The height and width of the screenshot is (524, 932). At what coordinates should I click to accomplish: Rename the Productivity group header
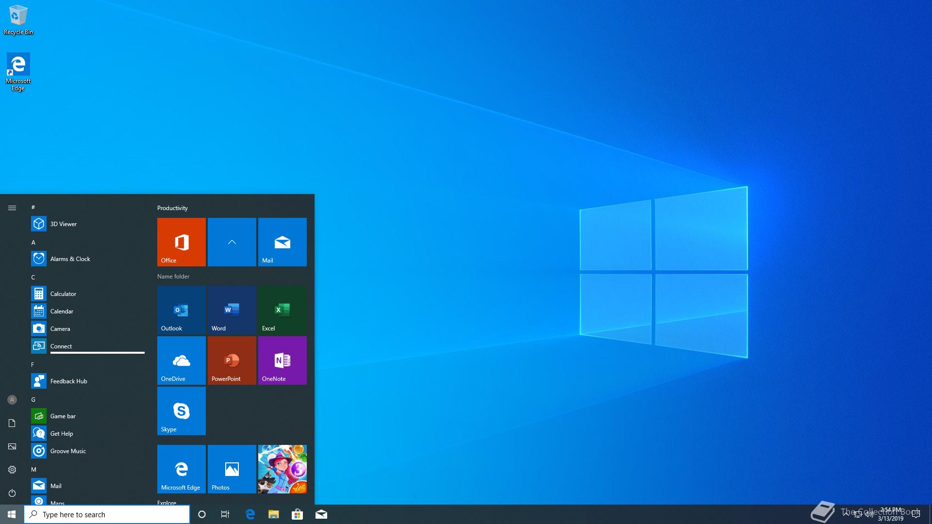172,208
